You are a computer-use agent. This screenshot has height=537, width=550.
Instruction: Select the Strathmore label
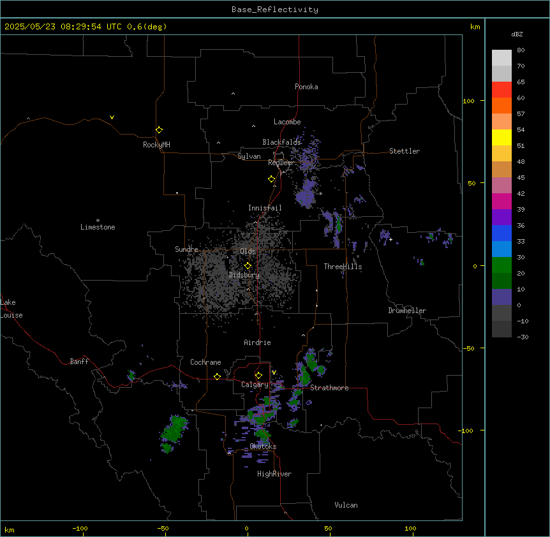click(x=329, y=388)
